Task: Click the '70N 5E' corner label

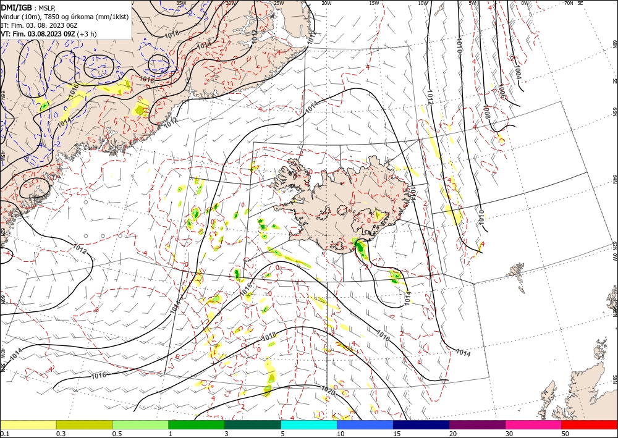Action: [x=574, y=3]
